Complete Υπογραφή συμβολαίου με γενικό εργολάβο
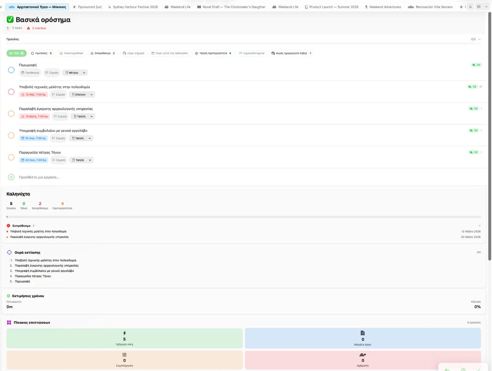492x371 pixels. coord(11,135)
